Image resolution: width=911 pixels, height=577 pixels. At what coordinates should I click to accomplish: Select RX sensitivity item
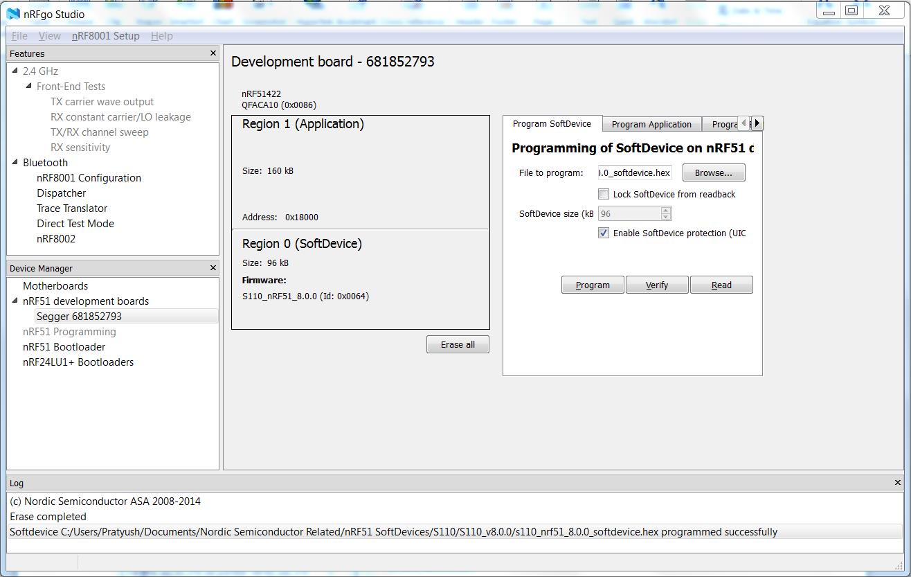coord(80,147)
